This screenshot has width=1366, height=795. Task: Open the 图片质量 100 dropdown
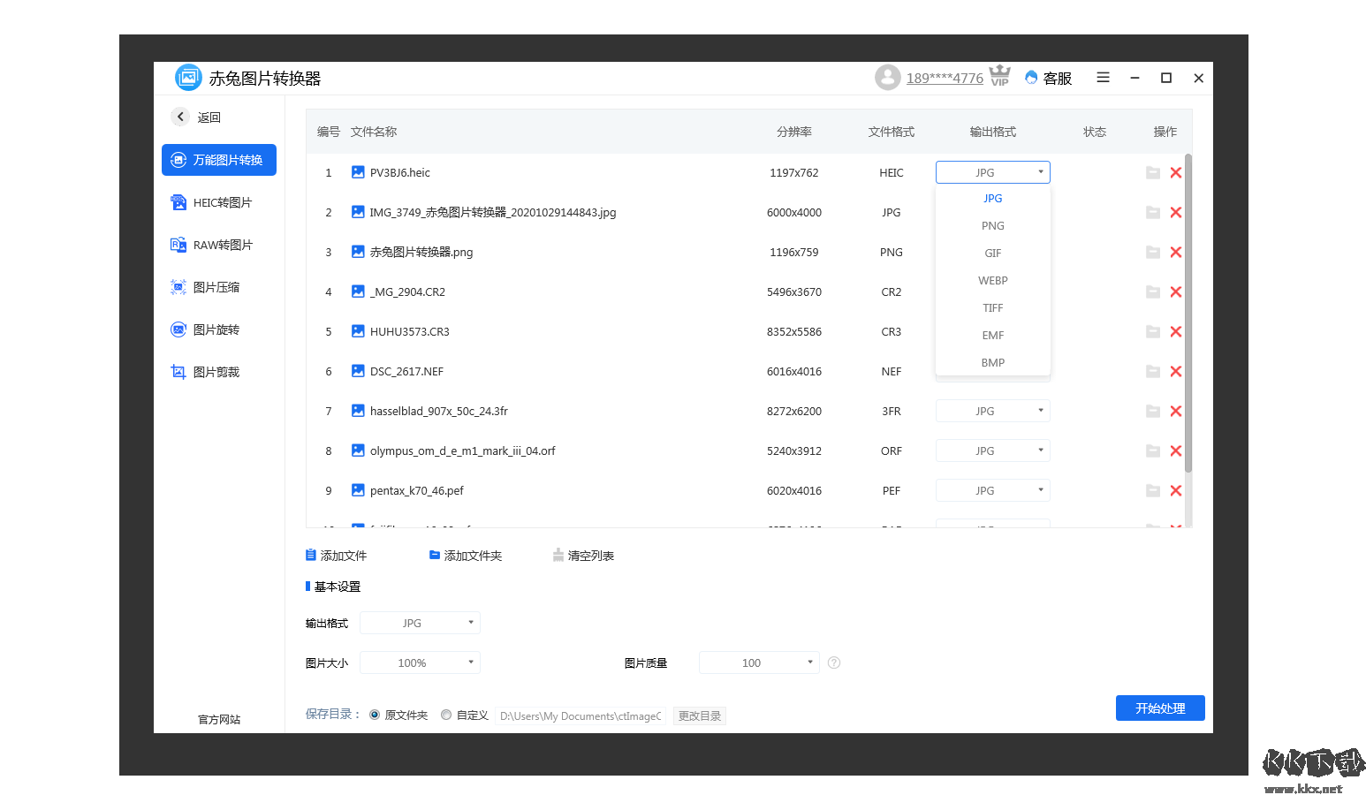click(759, 662)
